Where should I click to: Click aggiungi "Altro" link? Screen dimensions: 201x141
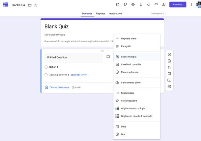tap(79, 75)
